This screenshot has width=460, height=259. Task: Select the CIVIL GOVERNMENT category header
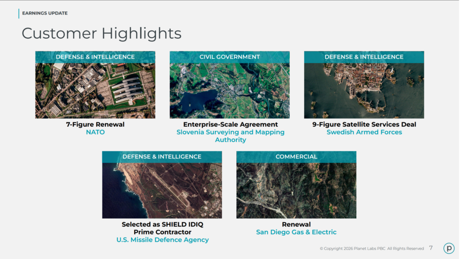[x=230, y=57]
